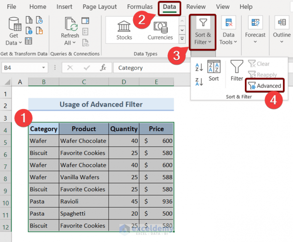Click the quantity cell showing 45
Viewport: 293px width, 242px height.
coord(124,201)
